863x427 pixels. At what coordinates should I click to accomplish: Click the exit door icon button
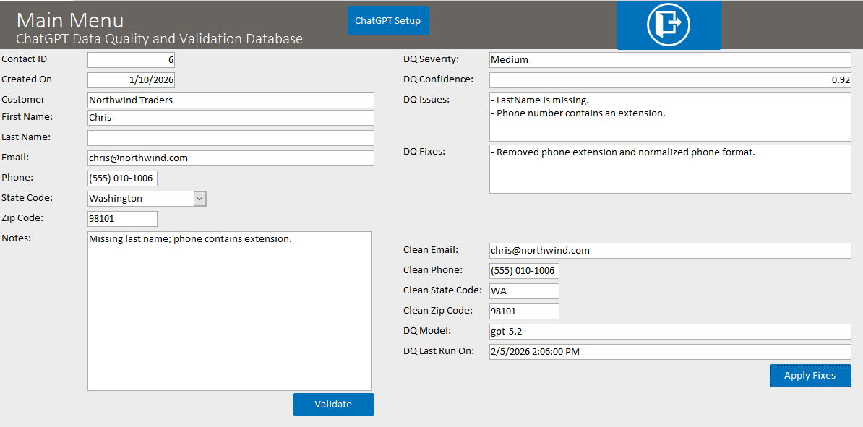(668, 25)
